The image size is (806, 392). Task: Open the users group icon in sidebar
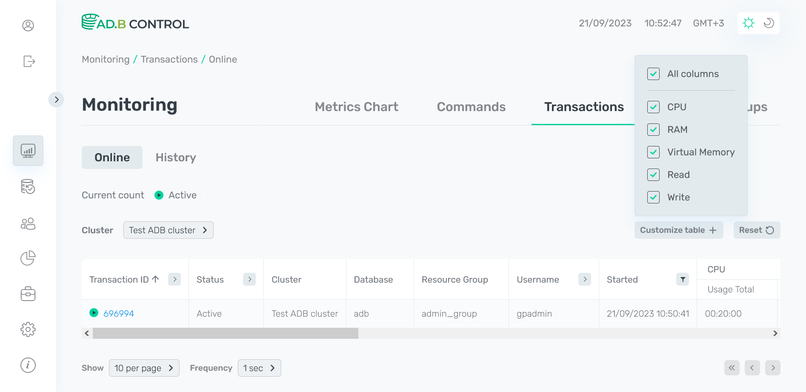(x=28, y=224)
